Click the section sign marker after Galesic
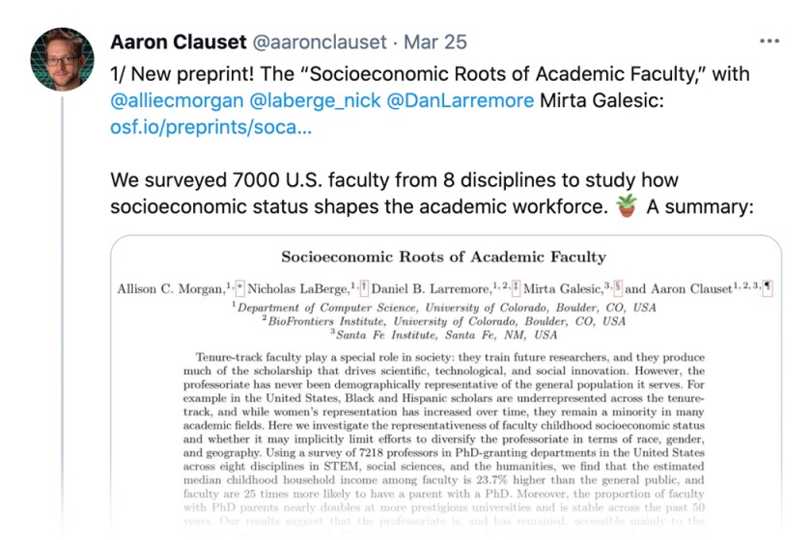The image size is (811, 540). 618,288
